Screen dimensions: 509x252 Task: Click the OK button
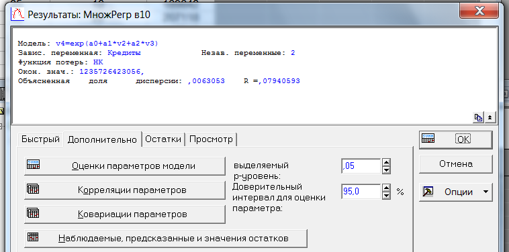pyautogui.click(x=456, y=140)
